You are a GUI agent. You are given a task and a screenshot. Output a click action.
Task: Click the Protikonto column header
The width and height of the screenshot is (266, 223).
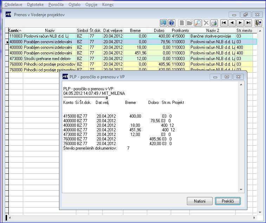[x=180, y=31]
